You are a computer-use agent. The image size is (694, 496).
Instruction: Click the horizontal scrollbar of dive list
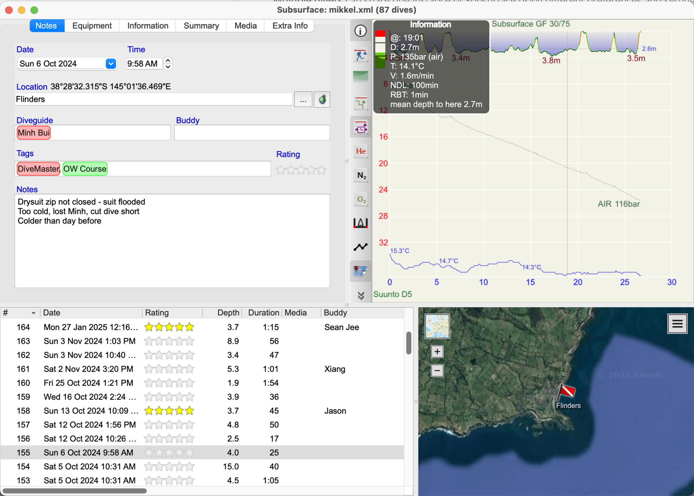point(75,491)
